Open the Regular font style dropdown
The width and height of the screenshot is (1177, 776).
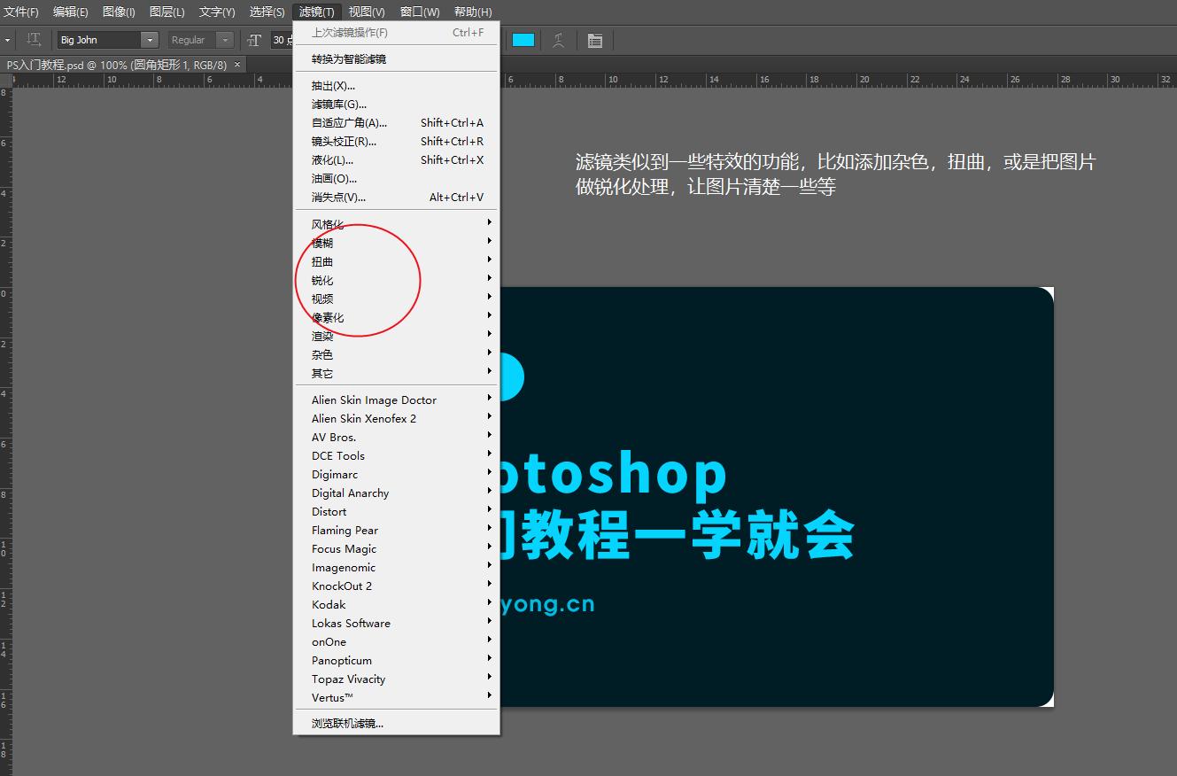pos(225,40)
